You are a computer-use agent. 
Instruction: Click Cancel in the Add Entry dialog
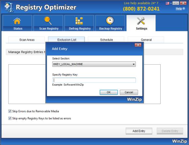[129, 92]
